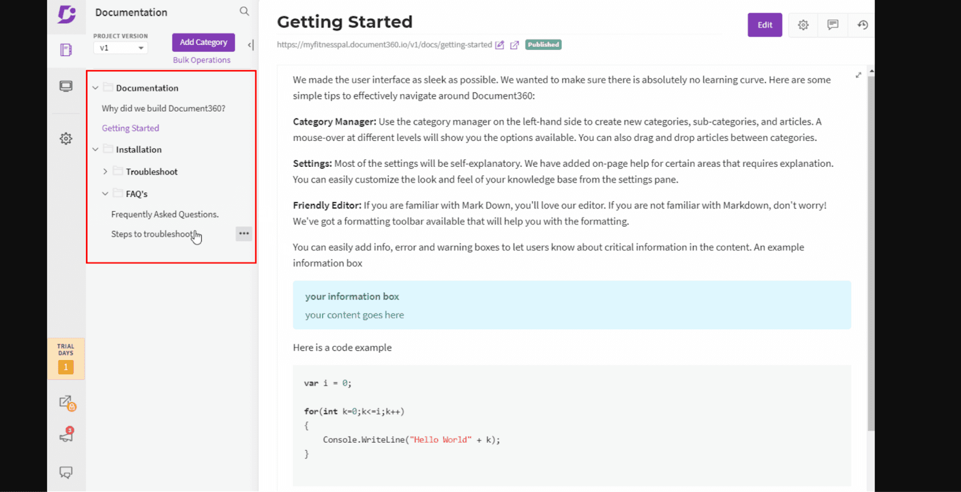
Task: Click the 'Category Manager:' bold text
Action: click(335, 122)
